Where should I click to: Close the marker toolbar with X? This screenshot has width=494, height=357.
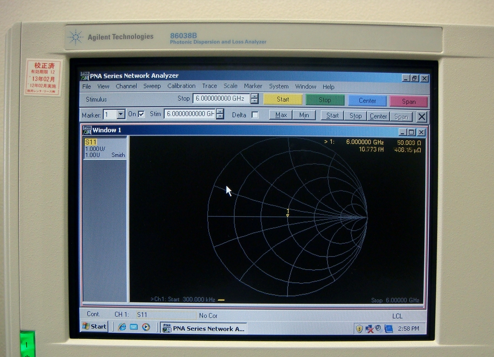tap(422, 117)
